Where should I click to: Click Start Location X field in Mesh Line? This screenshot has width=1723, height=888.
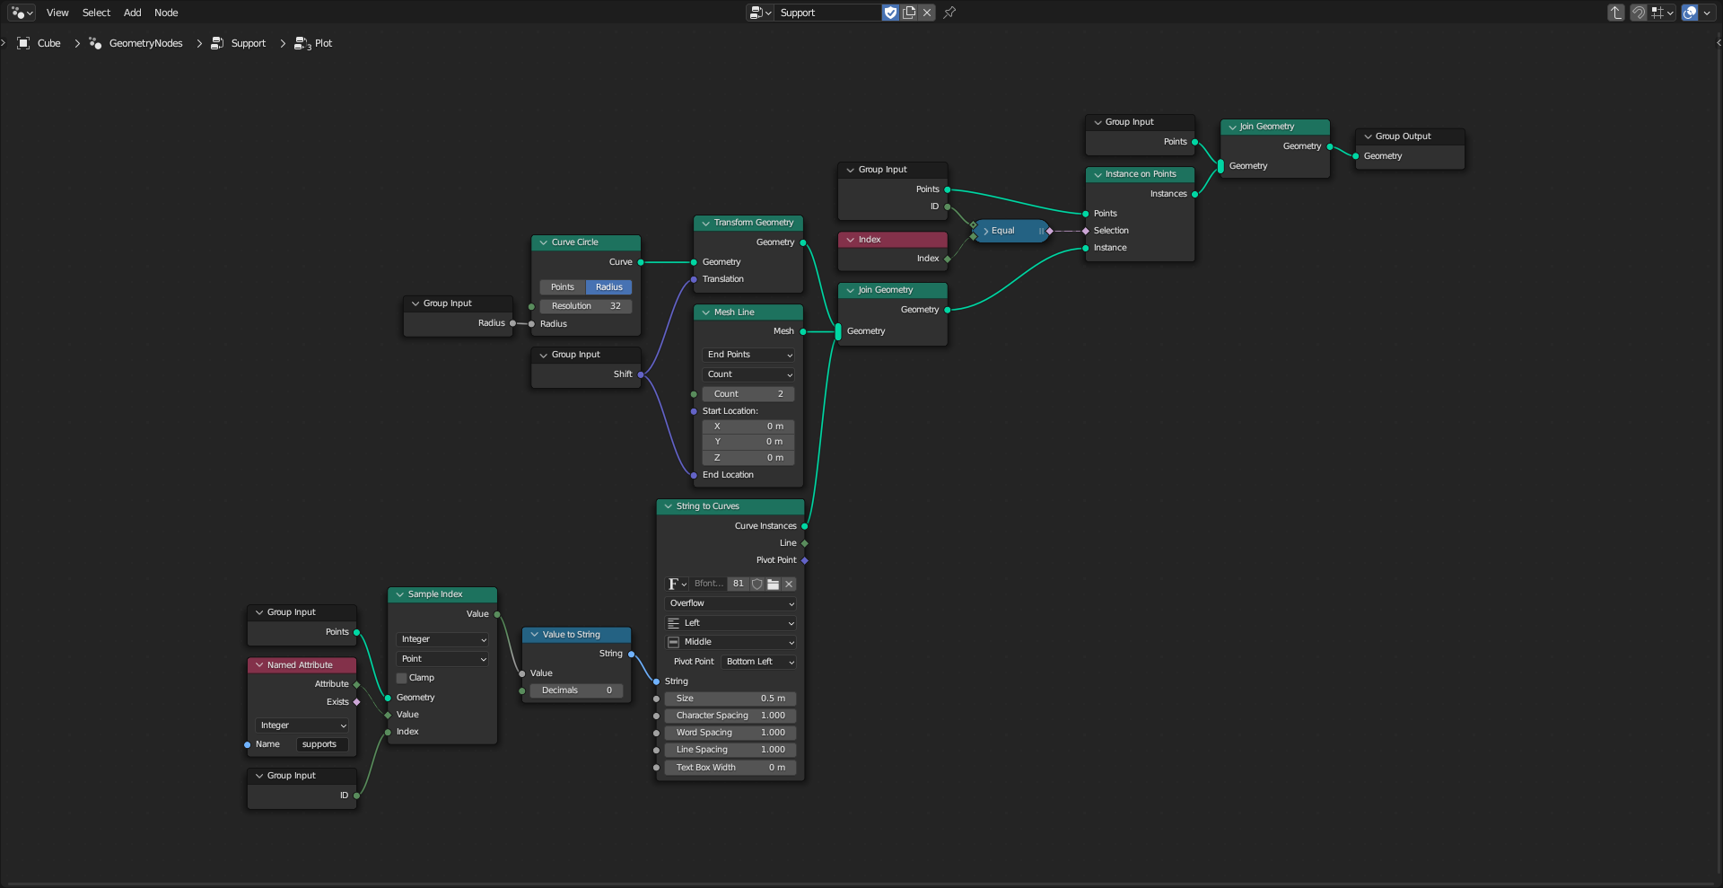click(x=748, y=426)
